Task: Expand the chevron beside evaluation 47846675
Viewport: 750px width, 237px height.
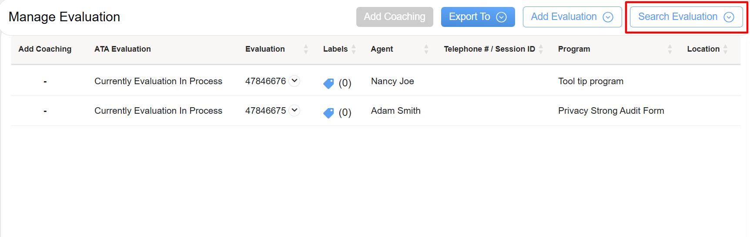Action: (x=295, y=110)
